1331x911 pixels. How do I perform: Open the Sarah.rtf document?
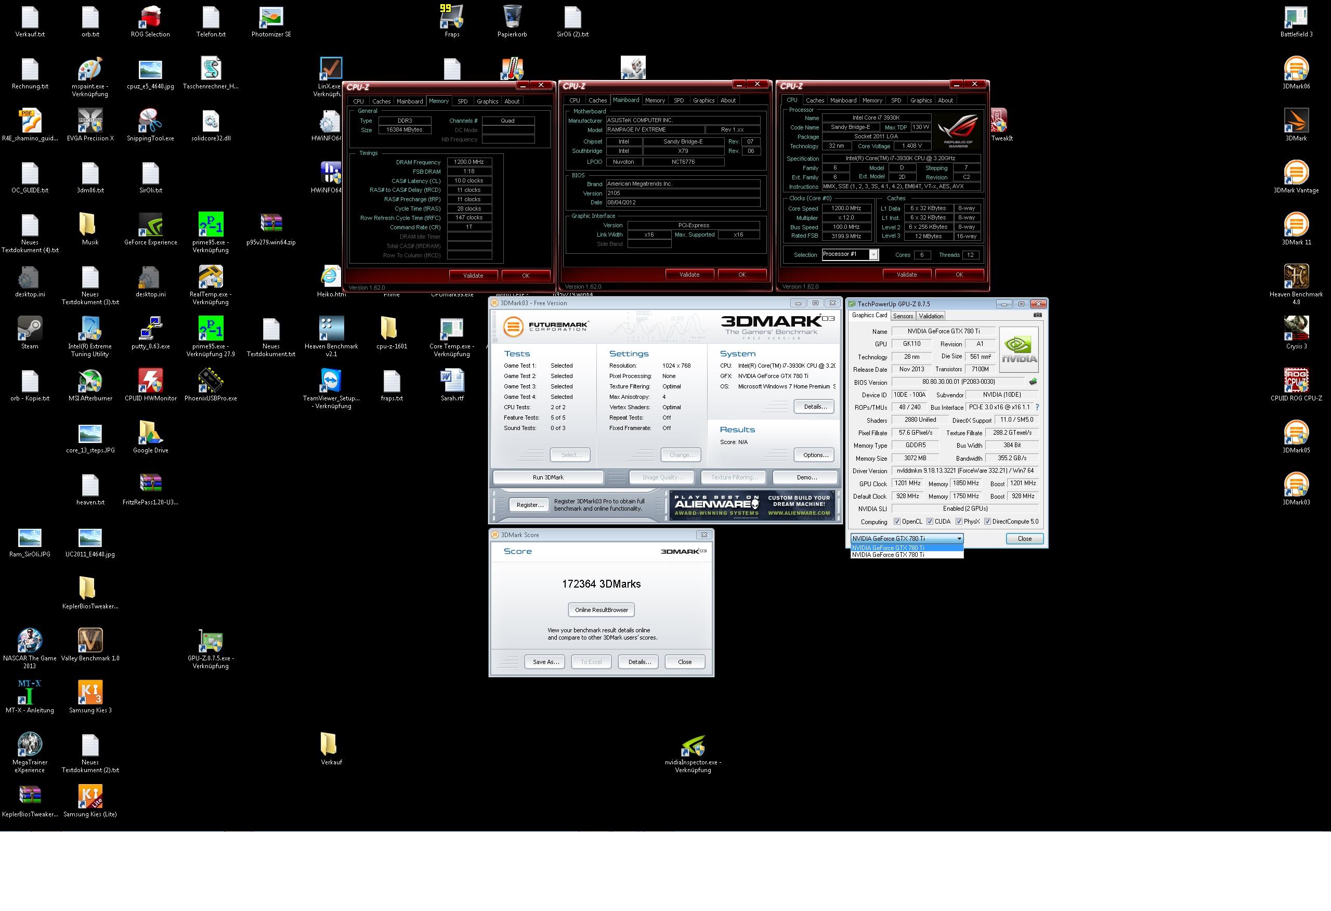pyautogui.click(x=452, y=385)
